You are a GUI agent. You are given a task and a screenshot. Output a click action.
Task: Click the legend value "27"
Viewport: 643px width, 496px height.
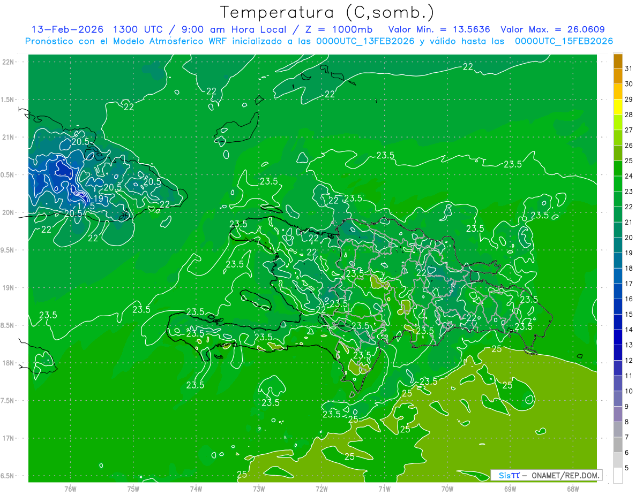coord(629,130)
